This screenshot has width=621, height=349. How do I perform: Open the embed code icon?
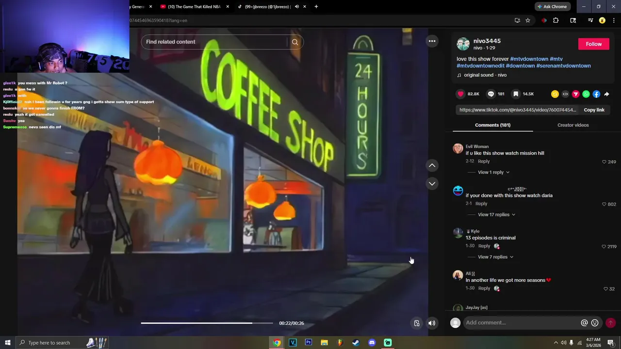pyautogui.click(x=565, y=94)
